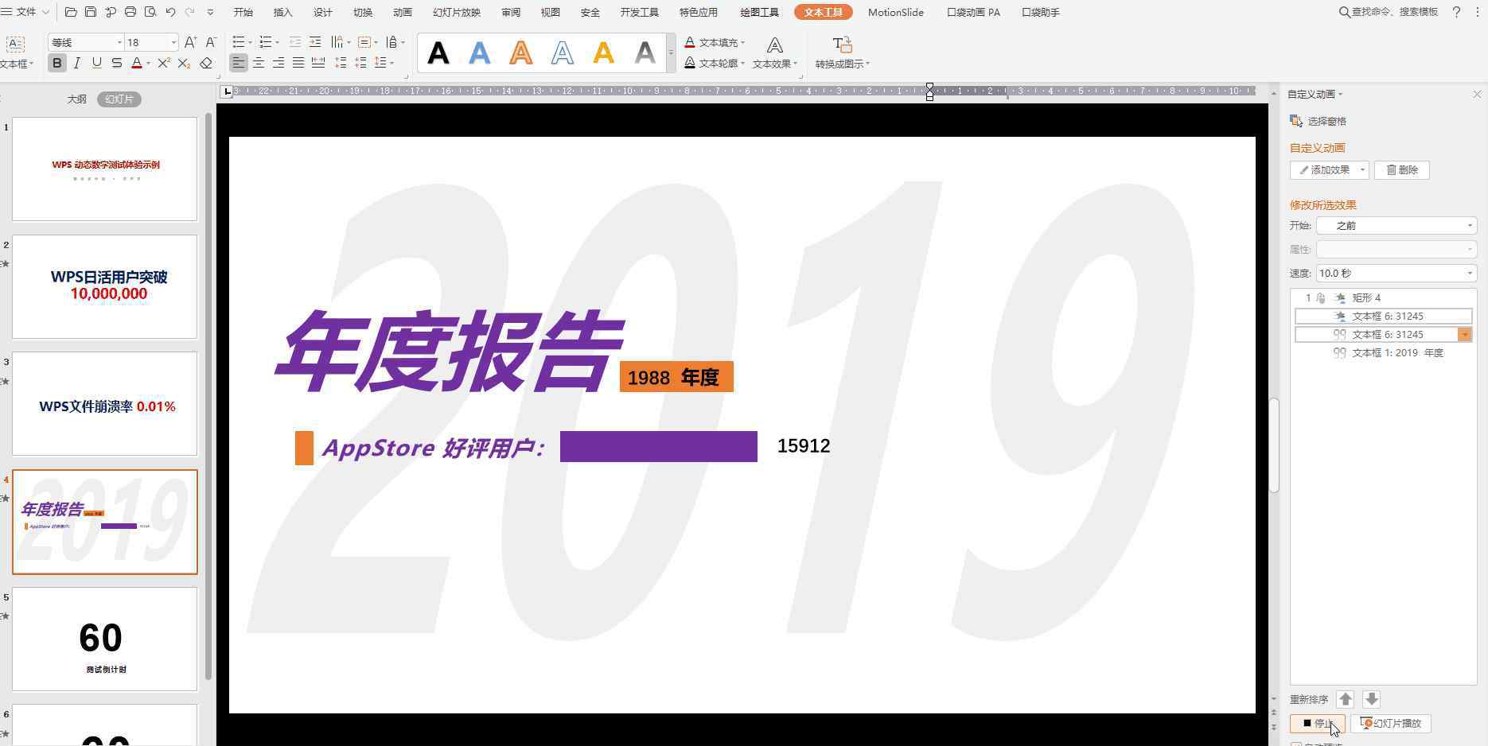The height and width of the screenshot is (746, 1488).
Task: Choose the gray gradient A text style
Action: 645,53
